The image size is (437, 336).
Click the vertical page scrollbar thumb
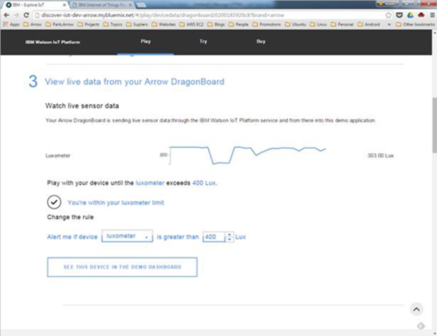pos(434,125)
